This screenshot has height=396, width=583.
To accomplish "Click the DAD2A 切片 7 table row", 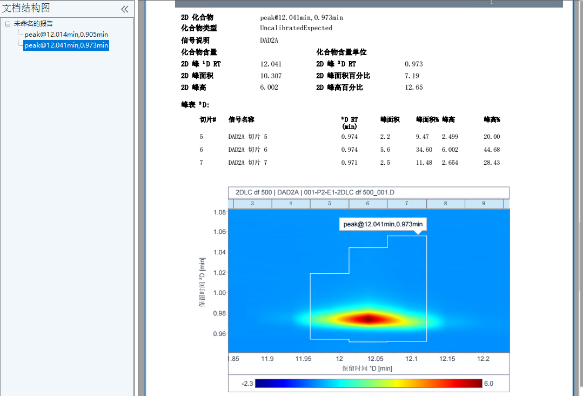I will point(350,163).
